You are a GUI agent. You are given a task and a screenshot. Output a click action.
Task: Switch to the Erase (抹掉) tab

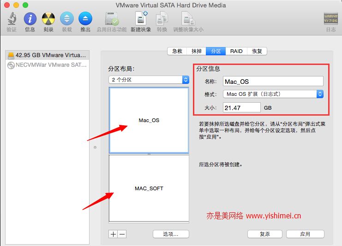coord(196,51)
